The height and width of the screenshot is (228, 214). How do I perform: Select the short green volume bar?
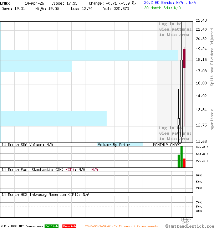point(179,161)
